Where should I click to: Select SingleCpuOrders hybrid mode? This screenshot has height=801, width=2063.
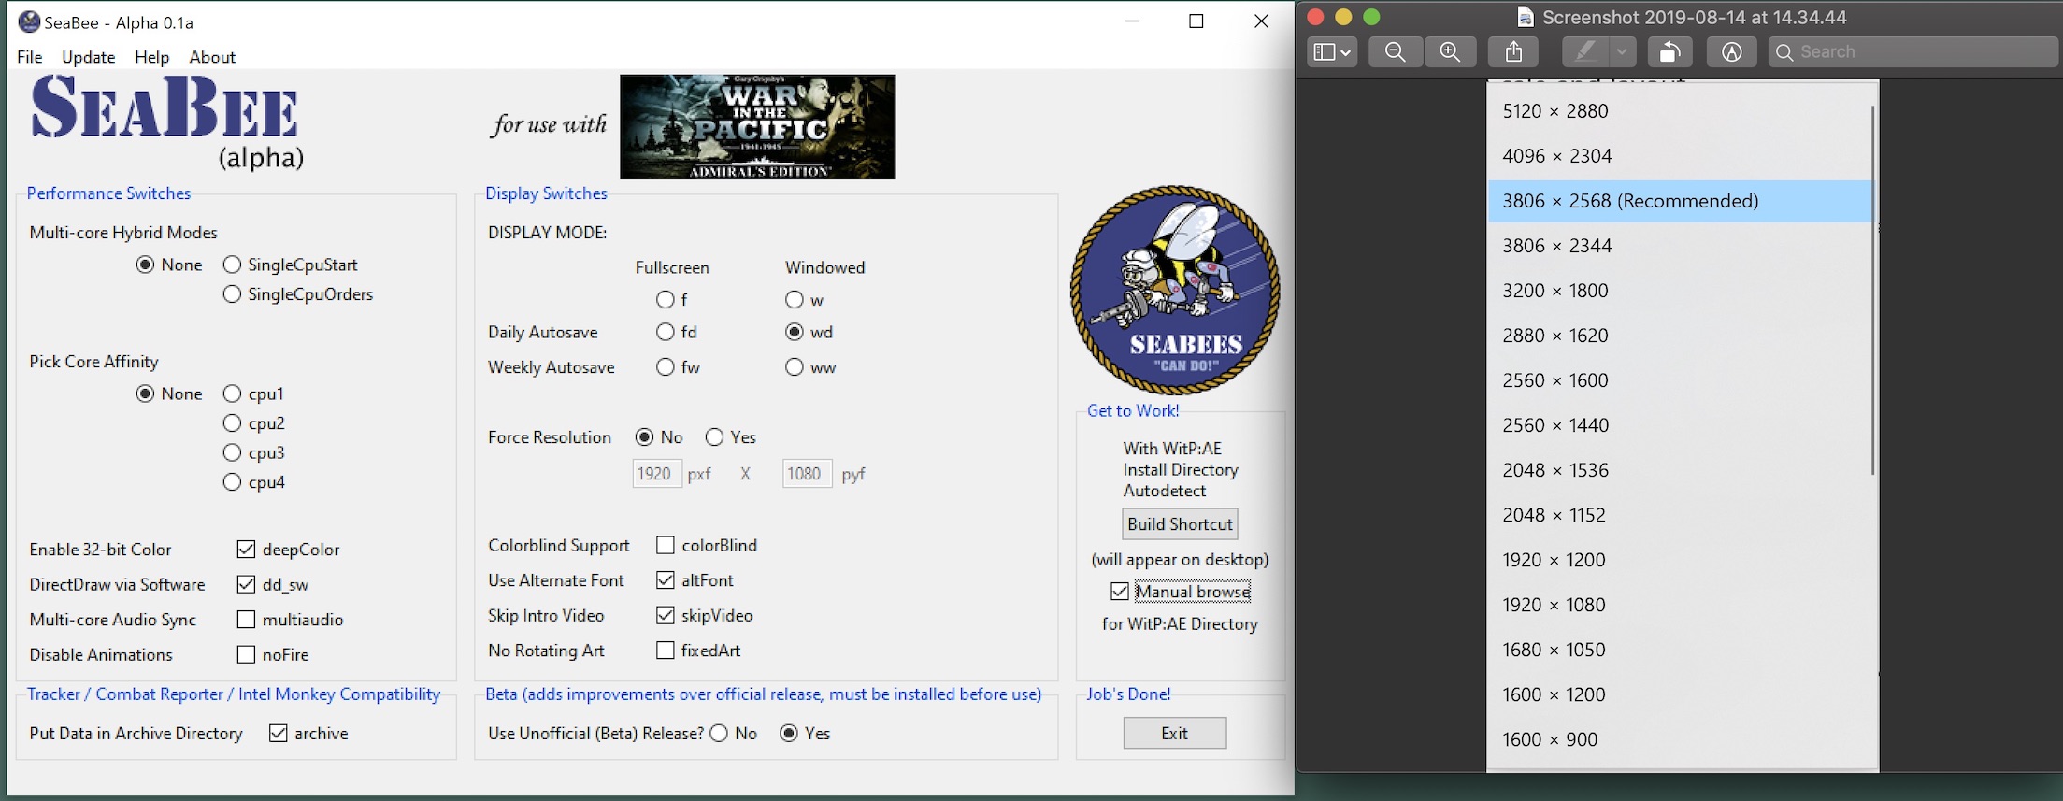pos(297,294)
